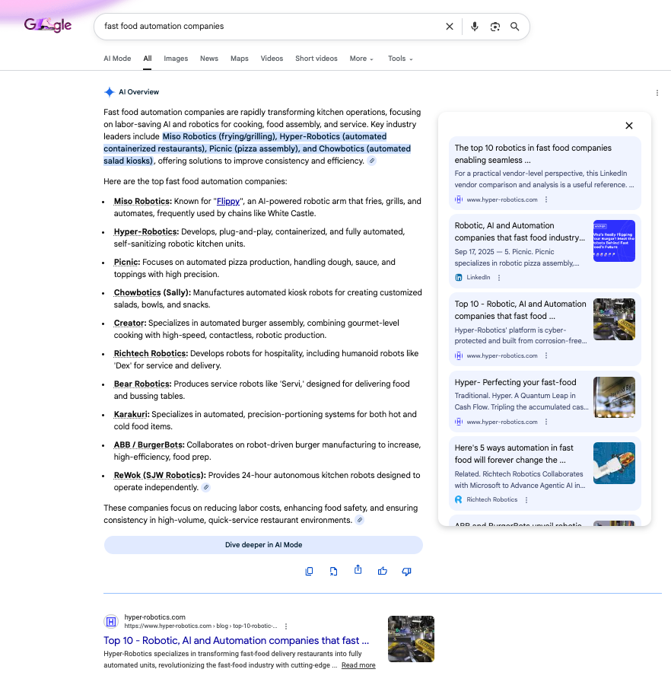This screenshot has height=682, width=671.
Task: Click the Bear Robotics bullet heading
Action: click(x=142, y=384)
